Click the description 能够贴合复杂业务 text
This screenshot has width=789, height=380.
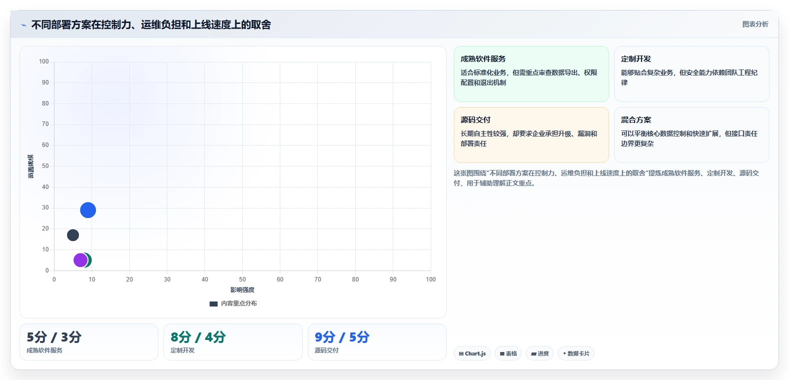click(x=689, y=77)
